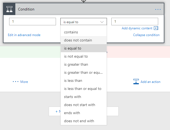170x130 pixels.
Task: Open the Condition ellipsis menu
Action: click(158, 9)
